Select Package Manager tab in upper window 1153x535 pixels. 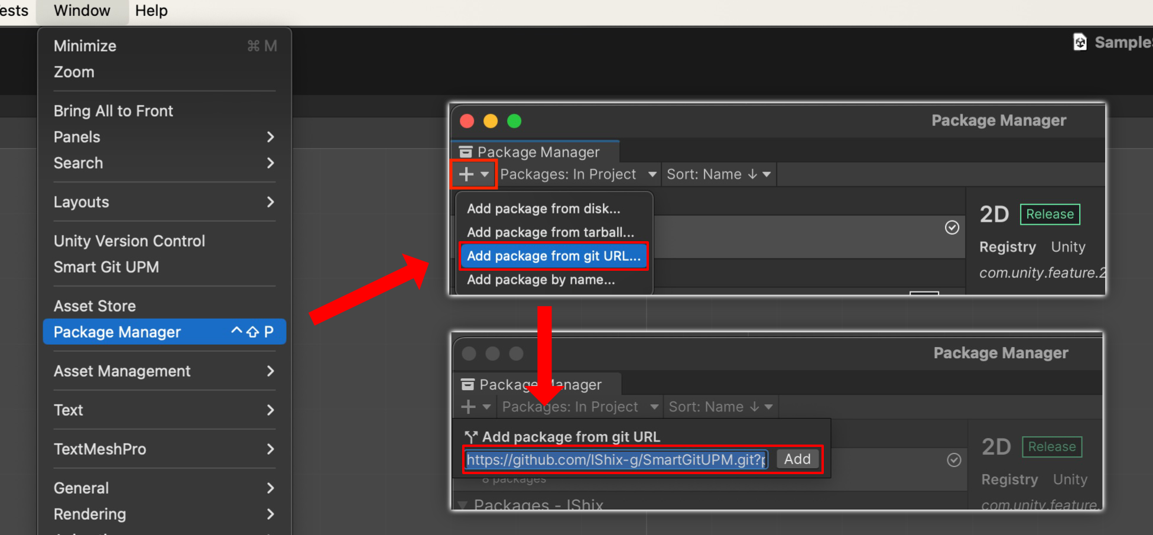pyautogui.click(x=535, y=152)
